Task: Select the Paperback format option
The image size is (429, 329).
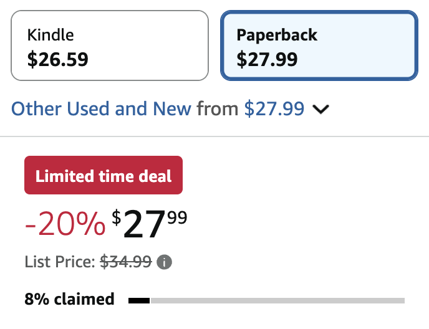Action: tap(319, 45)
